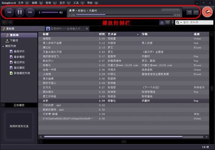
Task: Open the 帮助 menu
Action: (x=93, y=3)
